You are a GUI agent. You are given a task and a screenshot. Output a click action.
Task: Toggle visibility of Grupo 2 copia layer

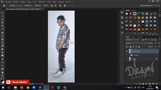coord(127,51)
